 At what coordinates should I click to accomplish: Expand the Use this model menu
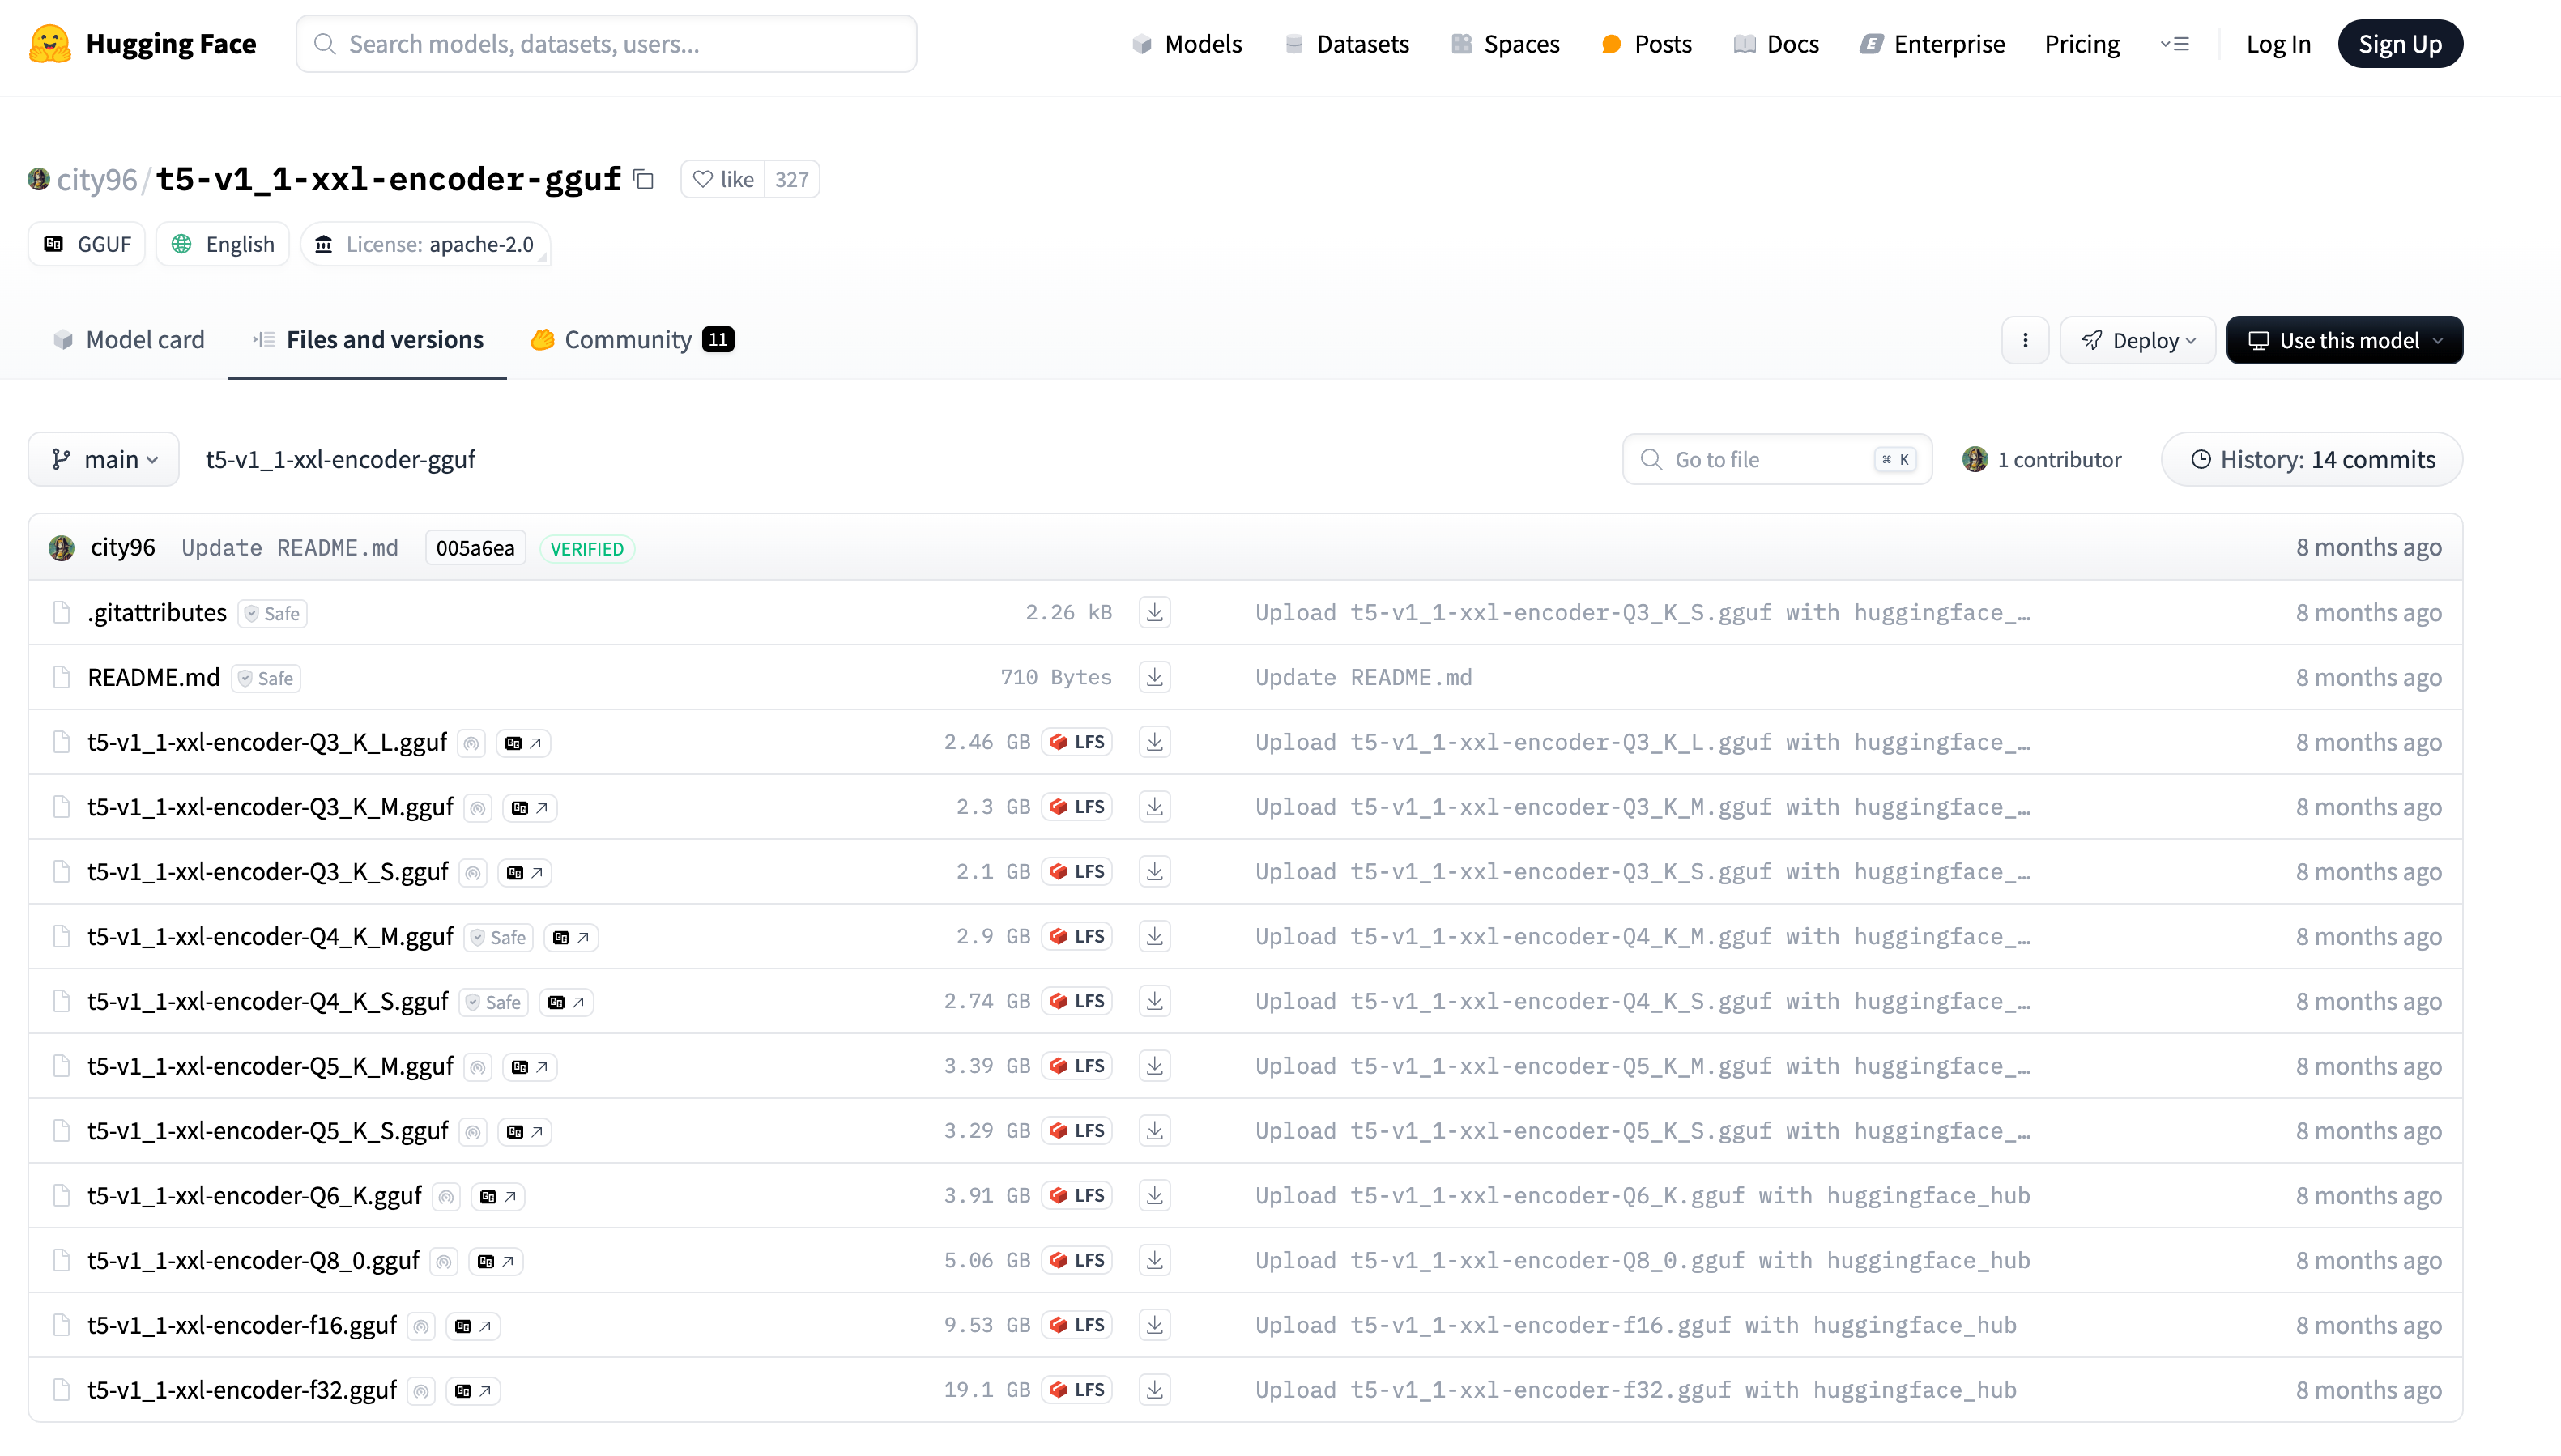[x=2343, y=340]
